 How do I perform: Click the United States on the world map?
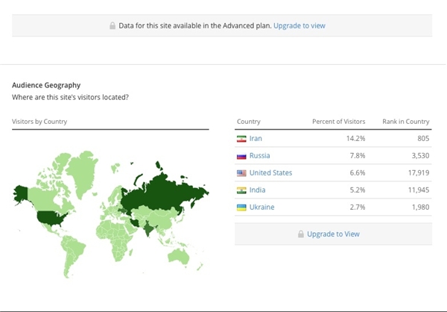point(51,217)
